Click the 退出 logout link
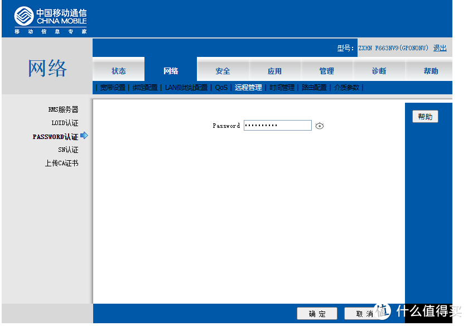The image size is (468, 326). (x=440, y=48)
